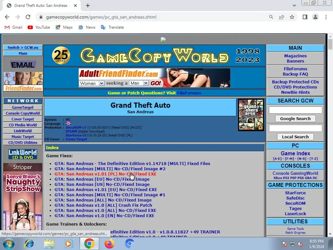Click the GTA San Andreas cover thumbnail
333x250 pixels.
point(251,115)
